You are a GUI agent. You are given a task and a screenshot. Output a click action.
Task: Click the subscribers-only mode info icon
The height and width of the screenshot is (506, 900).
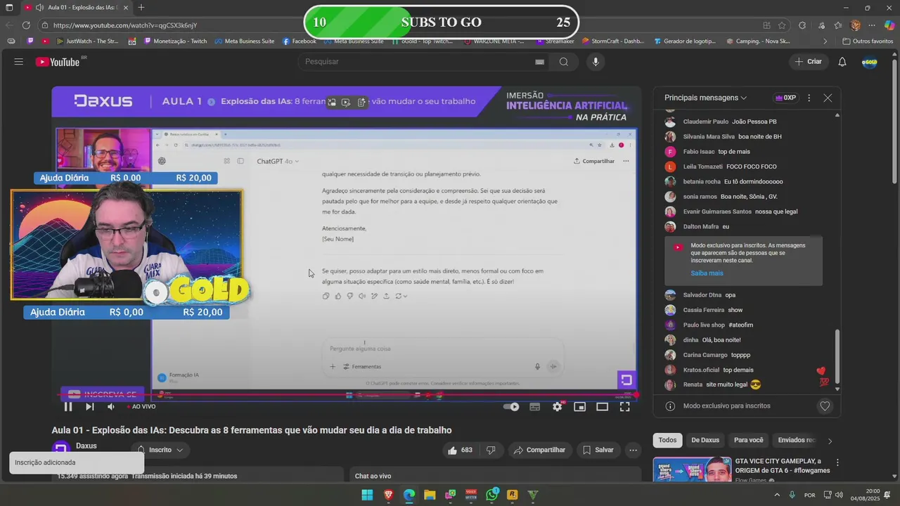coord(670,406)
